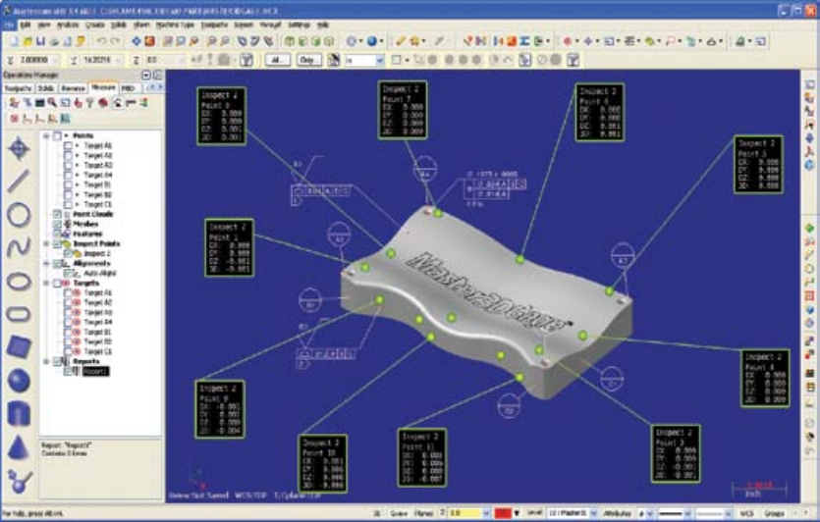Uncheck the Meshes checkbox in tree

57,224
